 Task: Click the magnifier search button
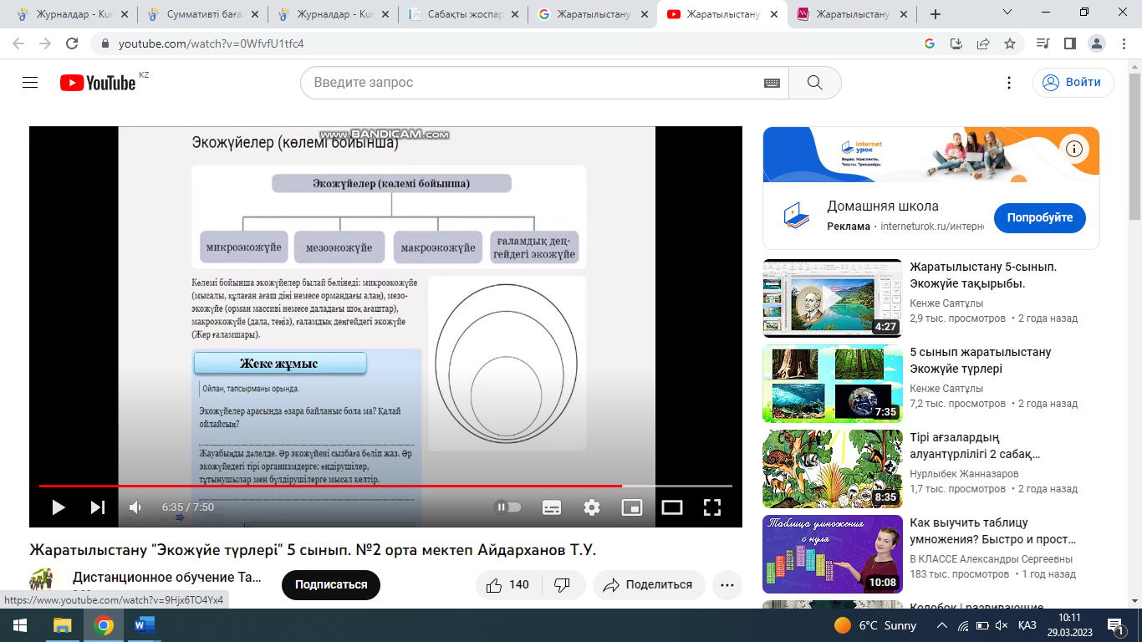(815, 83)
